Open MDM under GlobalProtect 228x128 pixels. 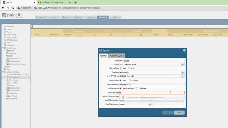point(11,56)
